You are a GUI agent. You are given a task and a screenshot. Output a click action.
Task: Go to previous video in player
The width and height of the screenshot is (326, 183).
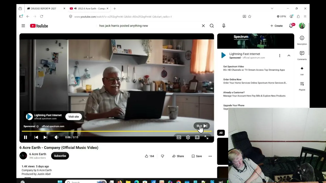[x=36, y=137]
